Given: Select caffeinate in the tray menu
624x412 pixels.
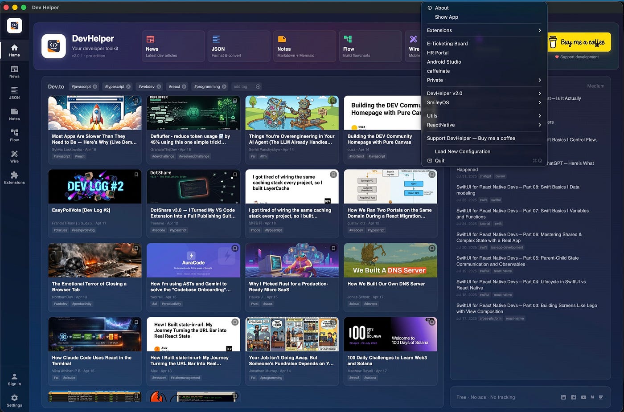Looking at the screenshot, I should (484, 71).
